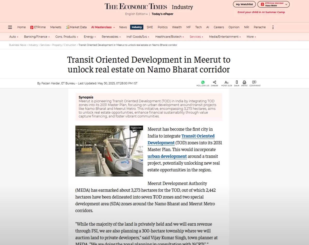This screenshot has height=245, width=309.
Task: Select the Markets menu item
Action: pos(56,27)
